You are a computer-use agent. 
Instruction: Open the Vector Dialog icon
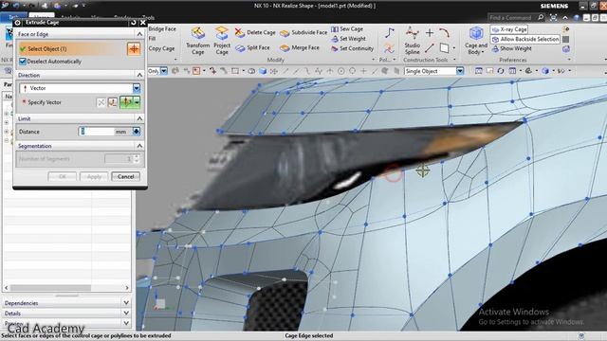pyautogui.click(x=112, y=102)
